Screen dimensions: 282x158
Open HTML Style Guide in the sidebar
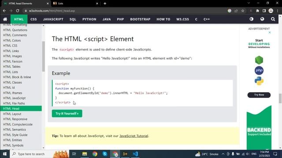pyautogui.click(x=15, y=135)
